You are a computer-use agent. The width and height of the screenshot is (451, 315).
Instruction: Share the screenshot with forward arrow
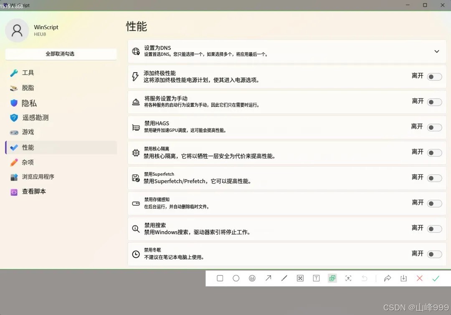pyautogui.click(x=388, y=278)
